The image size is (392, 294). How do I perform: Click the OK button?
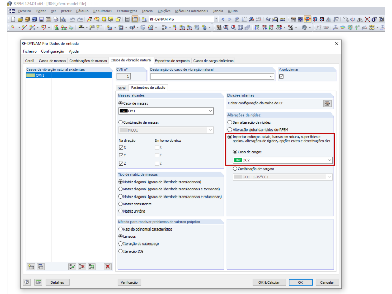click(x=301, y=282)
